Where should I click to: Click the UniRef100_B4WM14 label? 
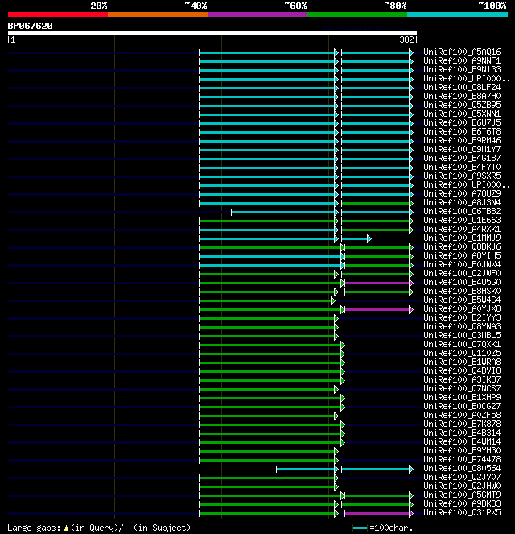[x=462, y=441]
